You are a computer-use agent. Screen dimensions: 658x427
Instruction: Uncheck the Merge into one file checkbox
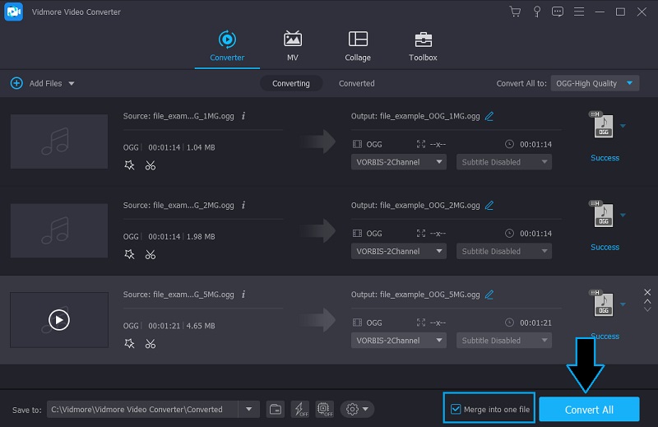[x=456, y=409]
